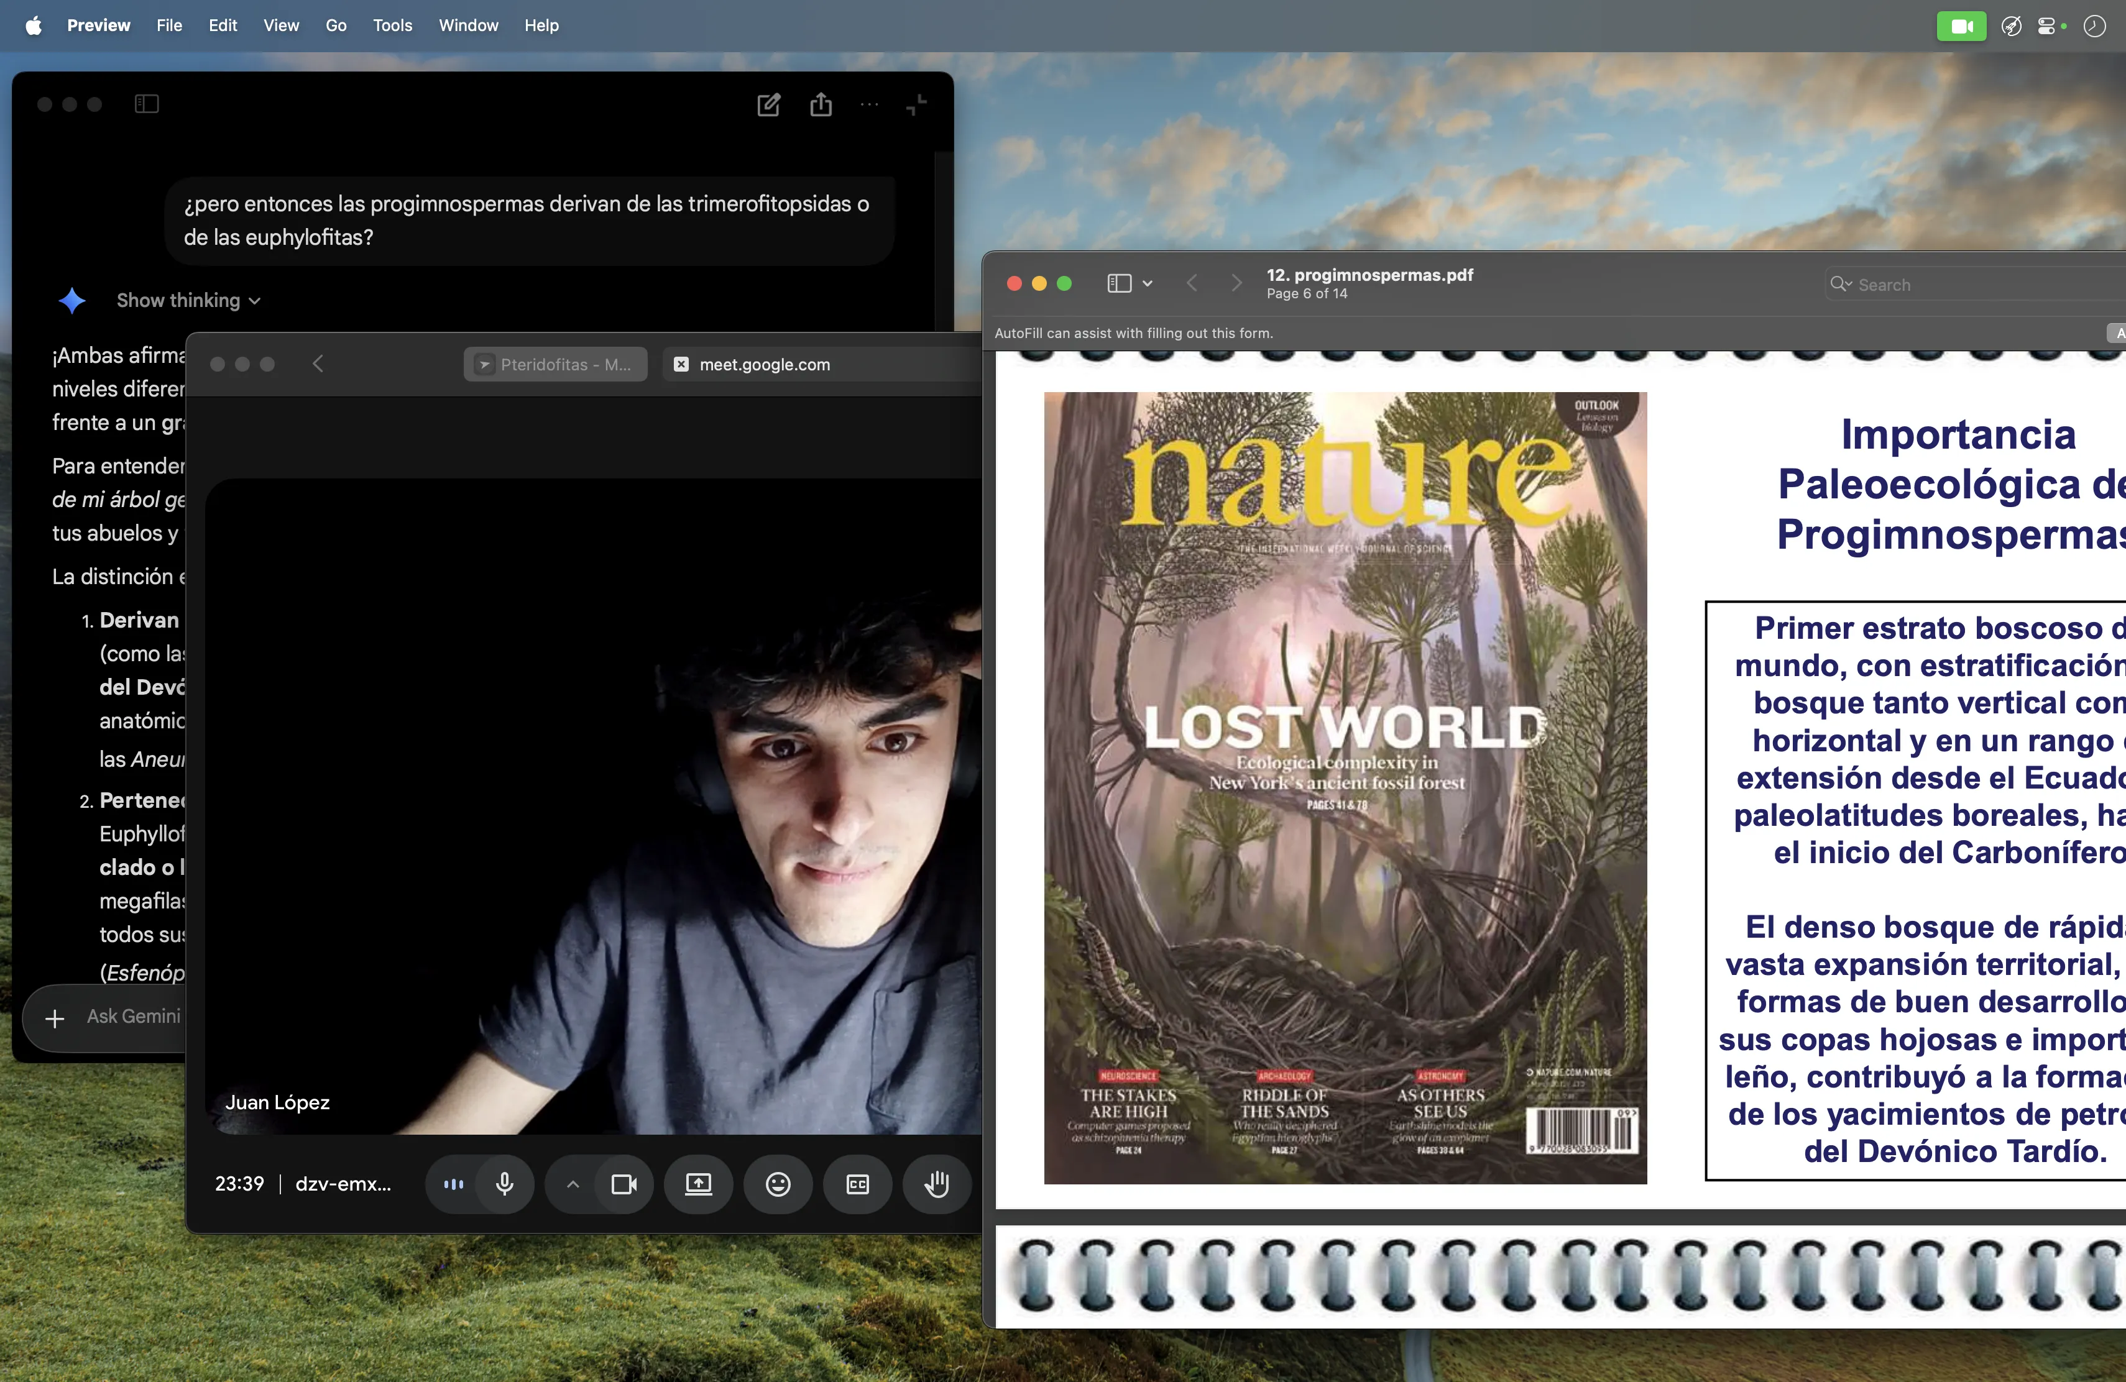This screenshot has width=2126, height=1382.
Task: Click the AutoFill form assistance message
Action: point(1134,333)
